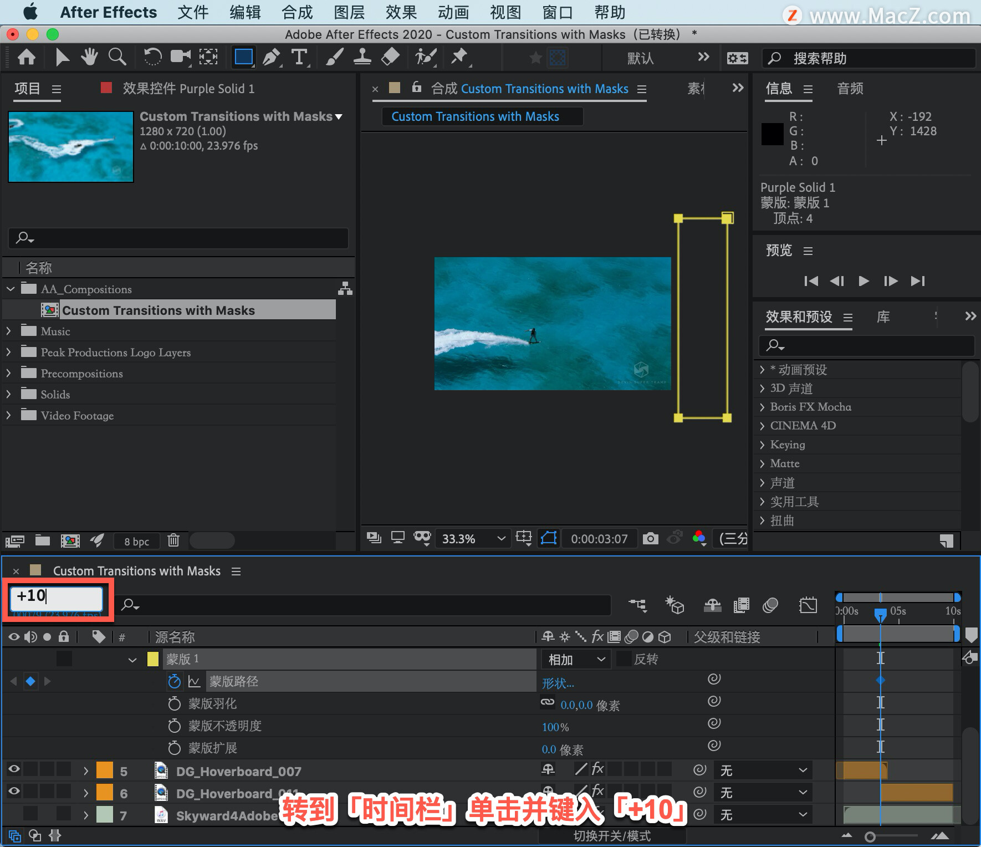Screen dimensions: 981x847
Task: Collapse the AA_Compositions folder
Action: (10, 289)
